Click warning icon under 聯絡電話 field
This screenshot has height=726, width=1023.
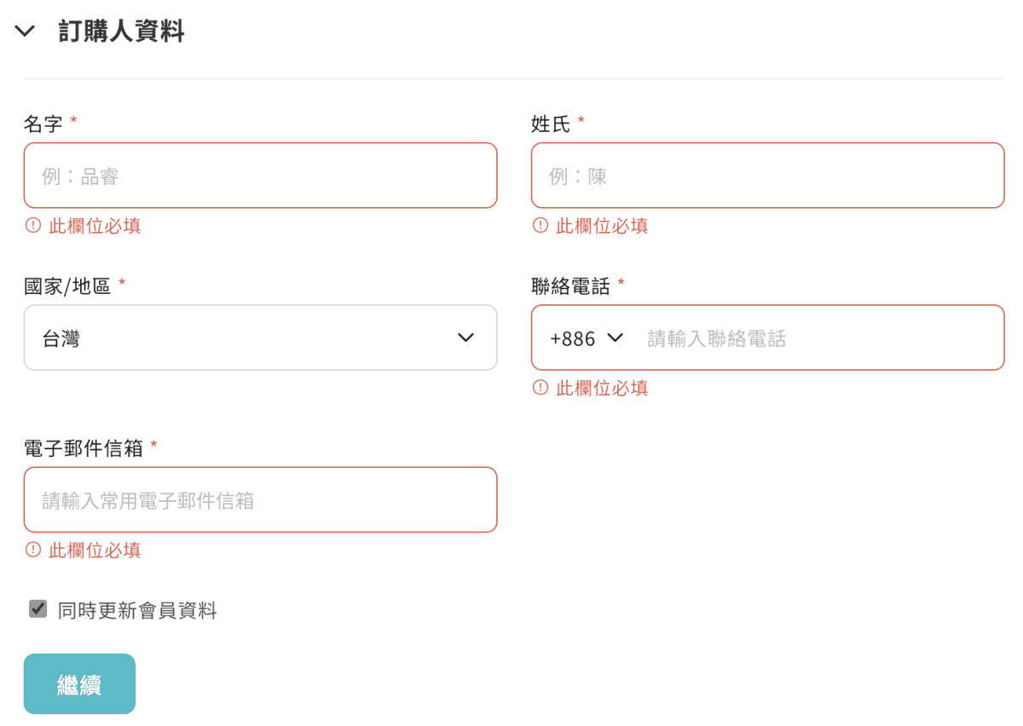point(540,388)
